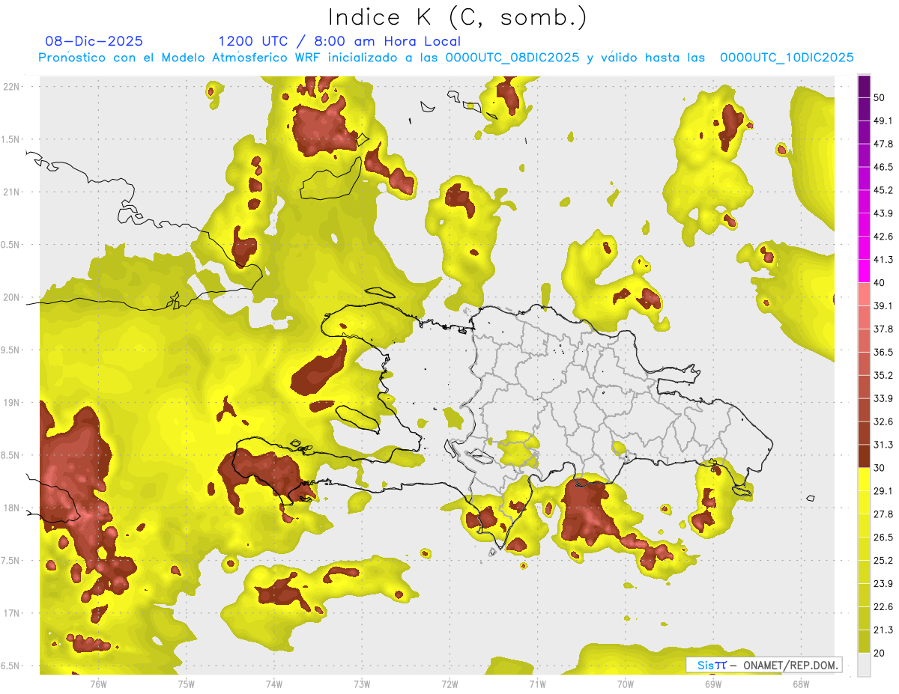Click the colorbar value 43.9
The image size is (899, 694).
(883, 213)
